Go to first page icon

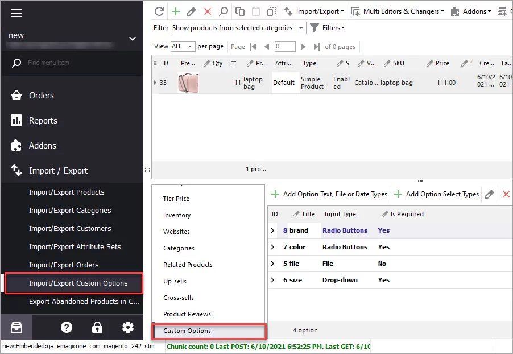click(253, 47)
